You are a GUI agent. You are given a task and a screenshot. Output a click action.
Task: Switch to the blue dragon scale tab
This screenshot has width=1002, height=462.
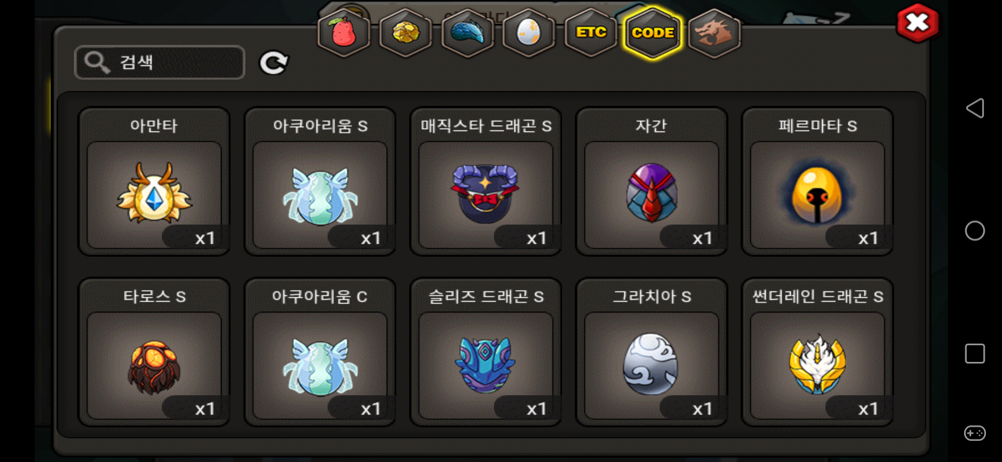tap(468, 33)
